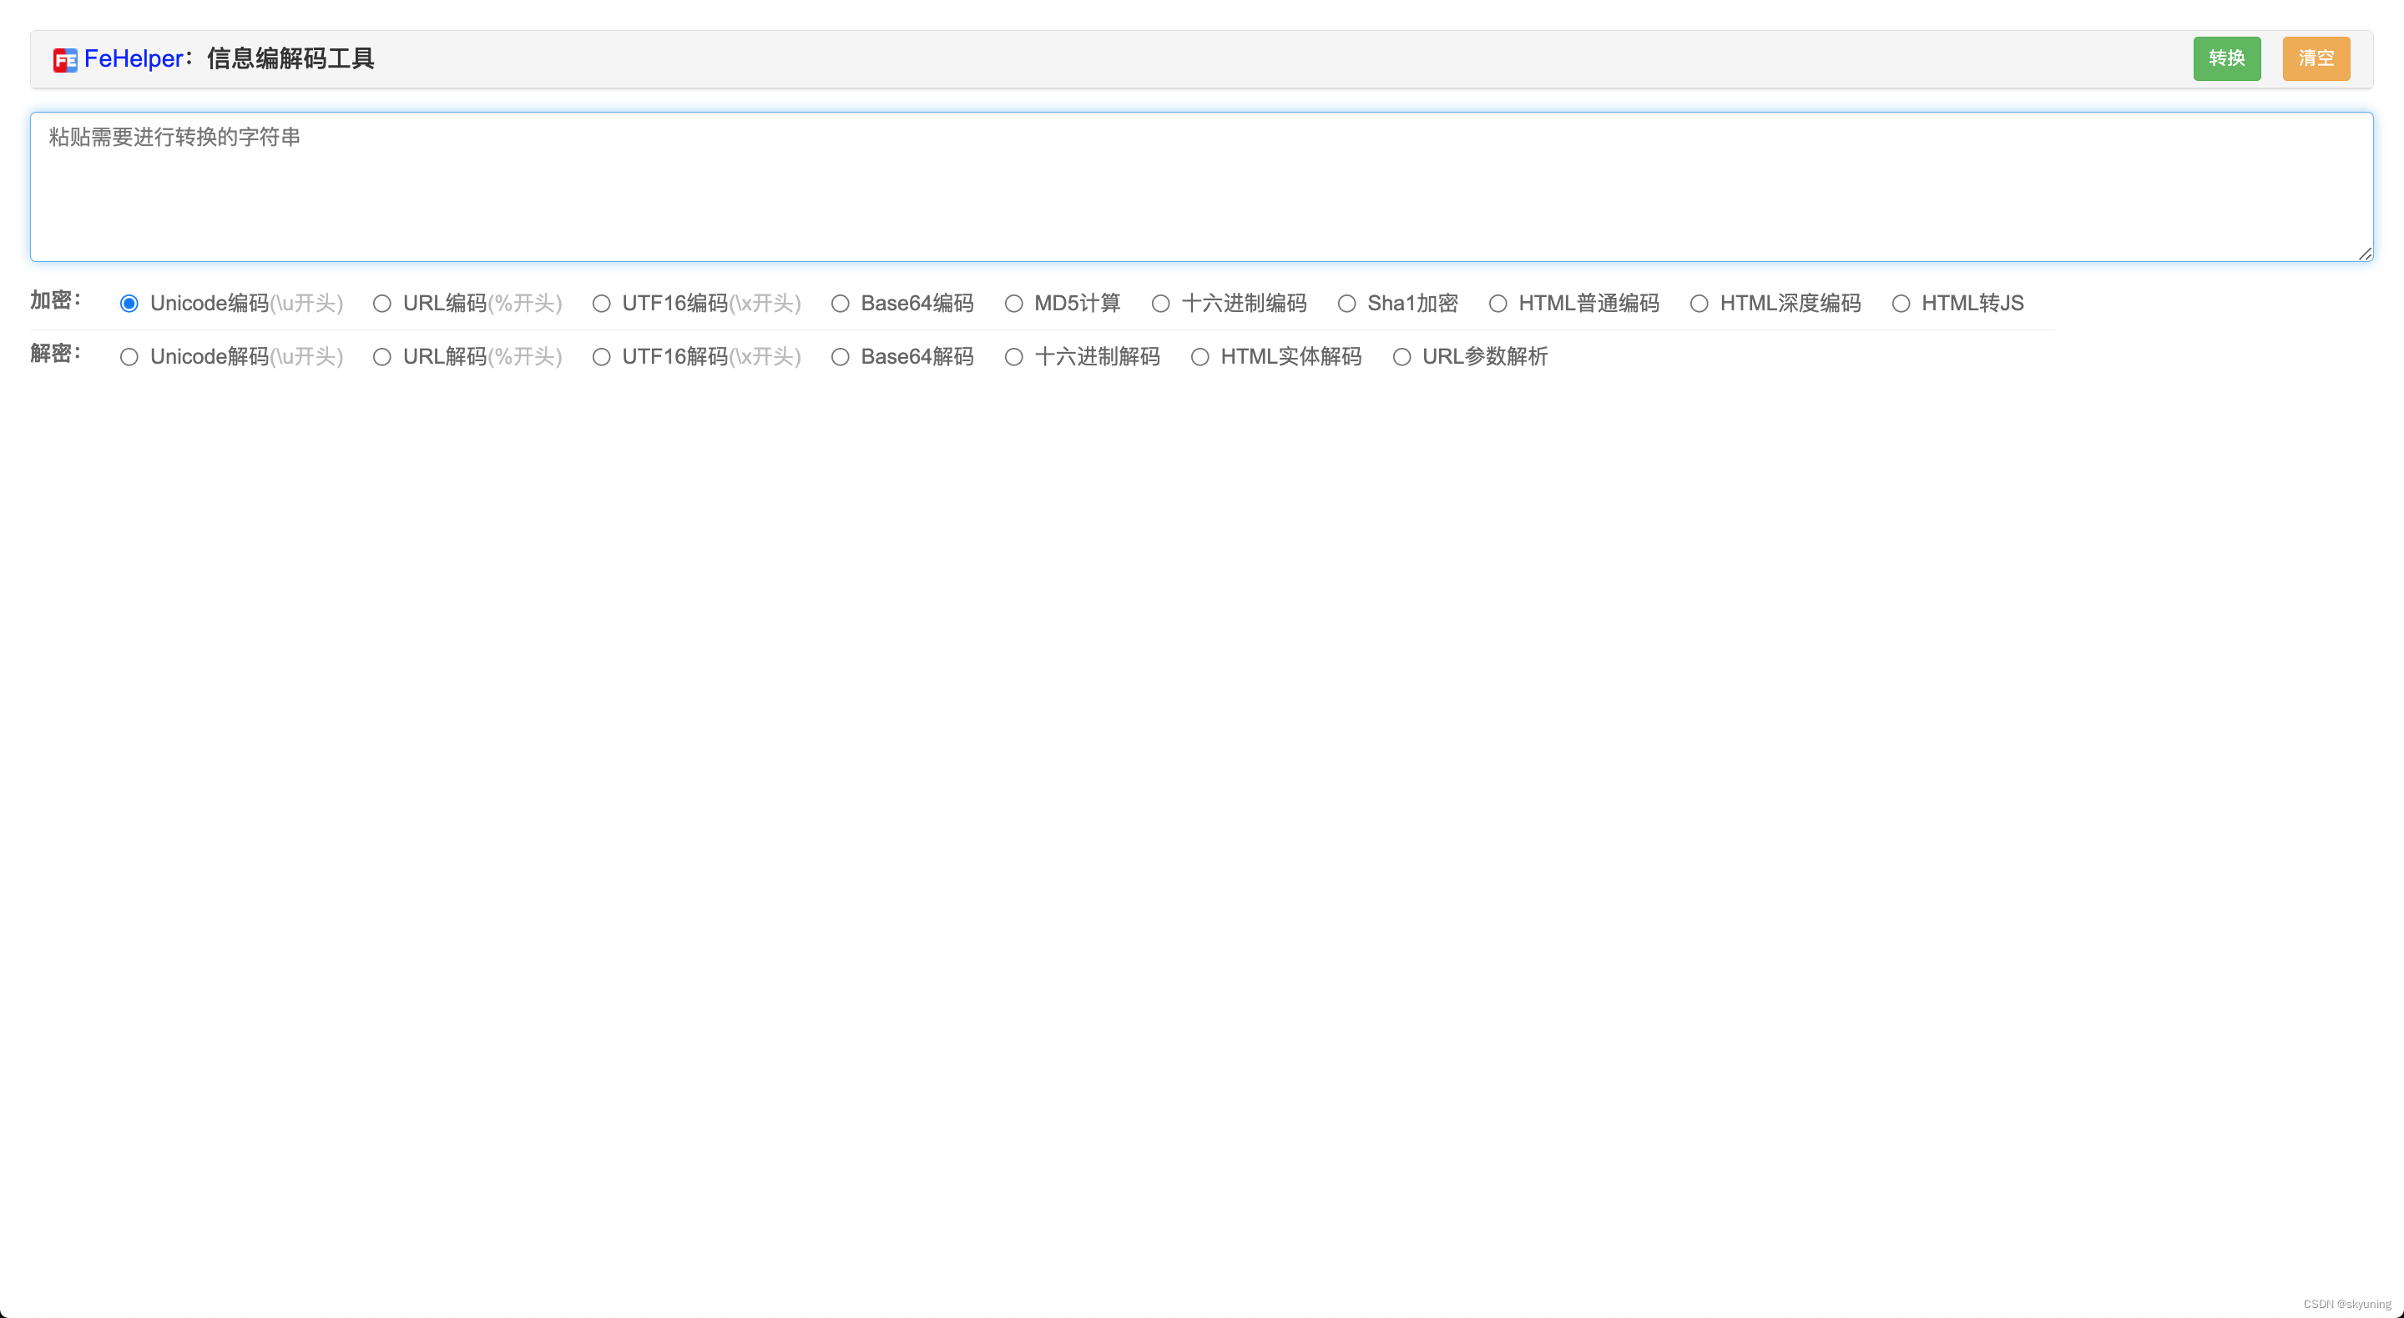The height and width of the screenshot is (1318, 2404).
Task: Click the FeHelper logo icon
Action: pos(65,60)
